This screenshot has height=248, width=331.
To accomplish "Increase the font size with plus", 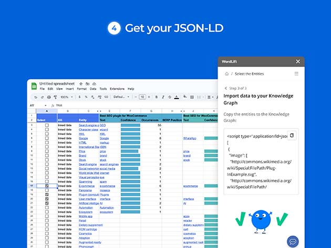I will [x=149, y=97].
